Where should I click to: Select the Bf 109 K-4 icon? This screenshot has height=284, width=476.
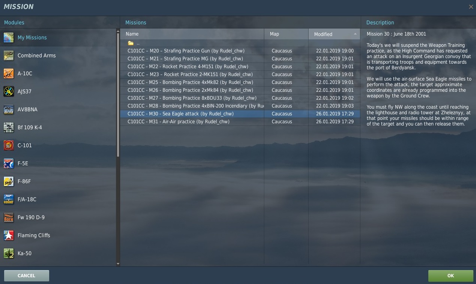point(9,127)
